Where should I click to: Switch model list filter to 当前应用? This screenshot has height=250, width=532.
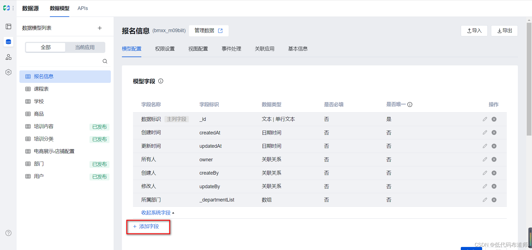pyautogui.click(x=85, y=47)
